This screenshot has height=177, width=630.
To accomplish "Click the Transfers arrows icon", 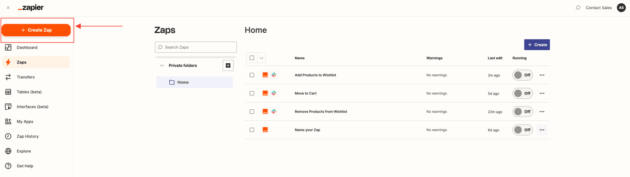I will (8, 77).
